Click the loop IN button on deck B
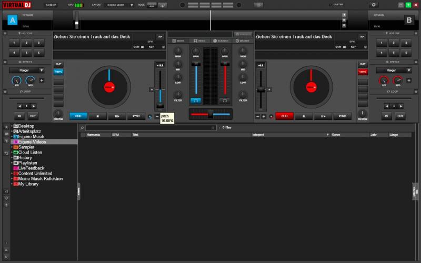 point(387,116)
